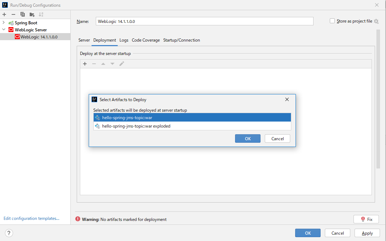Select hello-spring-jms-topic:war artifact row
Image resolution: width=386 pixels, height=241 pixels.
pyautogui.click(x=192, y=118)
